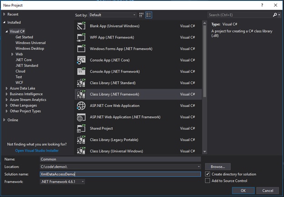Image resolution: width=284 pixels, height=197 pixels.
Task: Open Visual Studio Installer link
Action: point(37,151)
